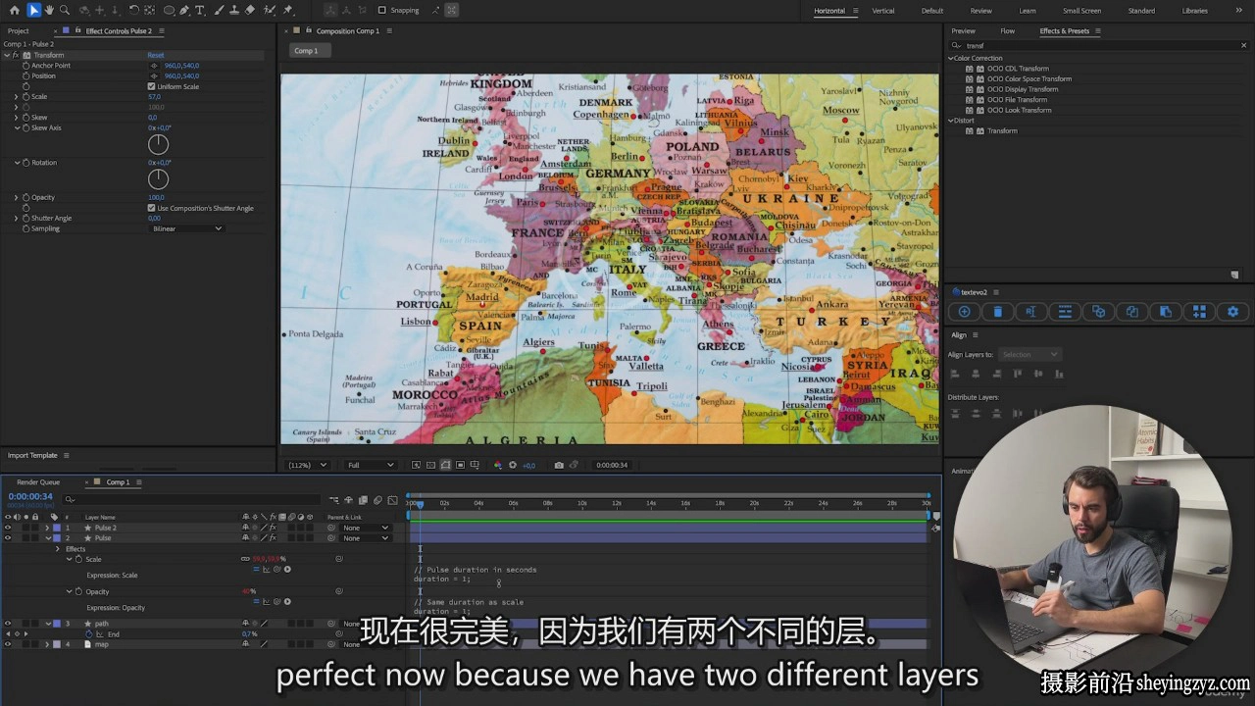The width and height of the screenshot is (1255, 706).
Task: Collapse the Pulse layer
Action: (47, 538)
